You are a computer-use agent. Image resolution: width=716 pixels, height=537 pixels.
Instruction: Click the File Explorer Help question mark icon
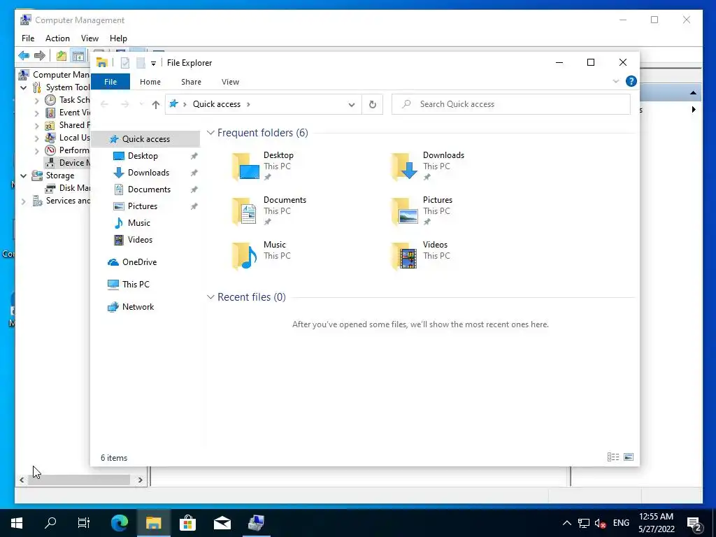coord(631,81)
